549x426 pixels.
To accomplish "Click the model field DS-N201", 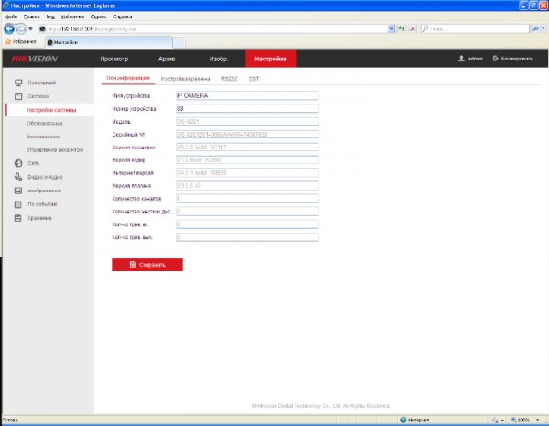I will pyautogui.click(x=247, y=121).
